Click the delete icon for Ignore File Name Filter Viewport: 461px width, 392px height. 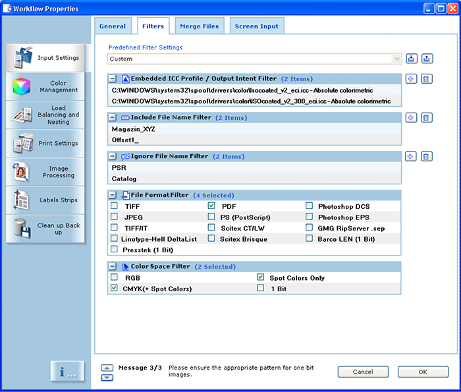(426, 157)
